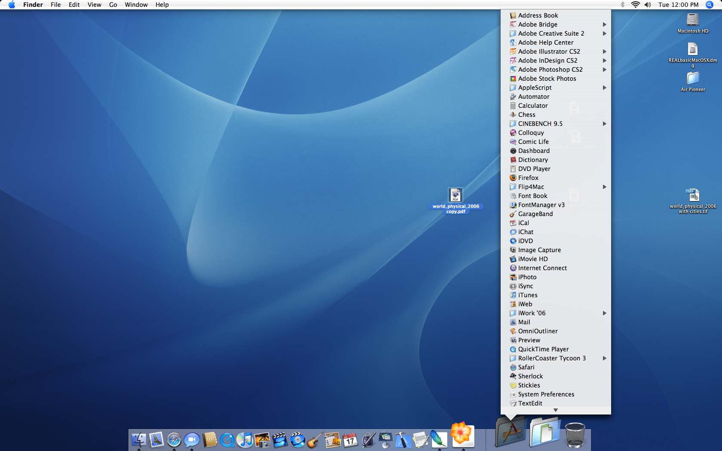Open TextEdit paper icon in the Dock
The image size is (722, 451).
click(421, 440)
